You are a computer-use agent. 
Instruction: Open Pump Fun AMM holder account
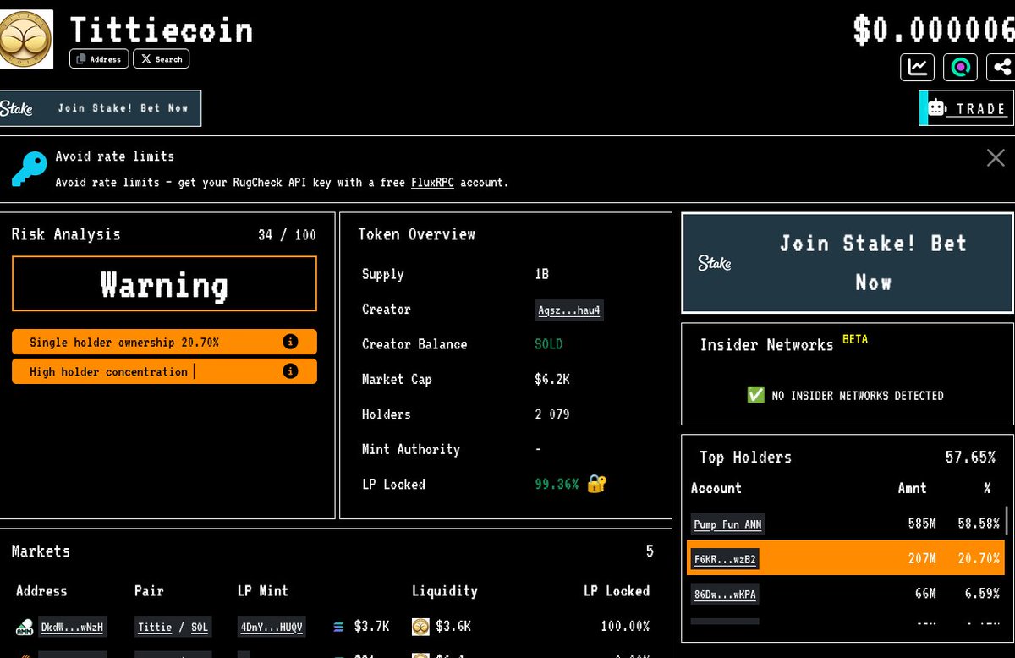727,524
